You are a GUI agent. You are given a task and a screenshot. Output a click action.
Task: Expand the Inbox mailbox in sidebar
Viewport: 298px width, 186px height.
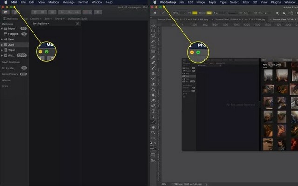pos(2,29)
